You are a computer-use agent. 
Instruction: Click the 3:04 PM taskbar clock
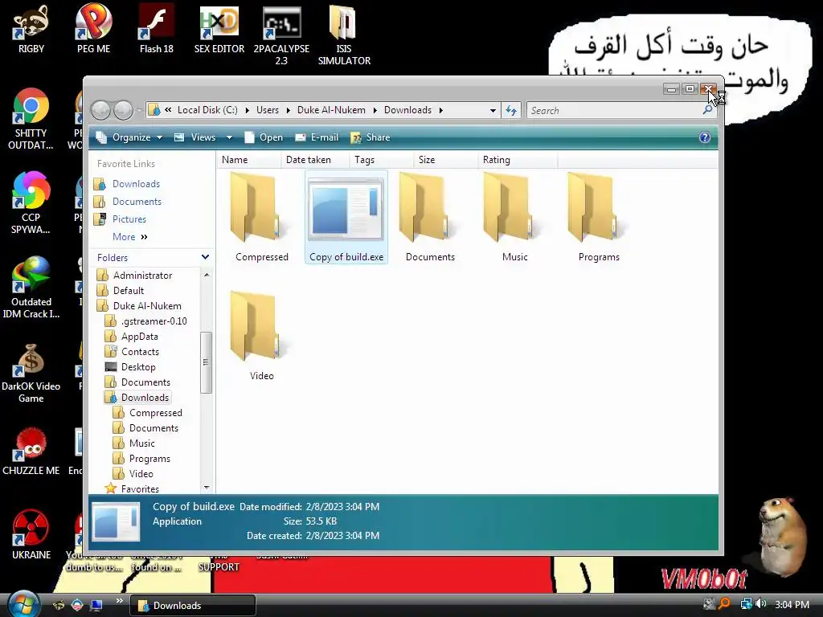coord(792,604)
